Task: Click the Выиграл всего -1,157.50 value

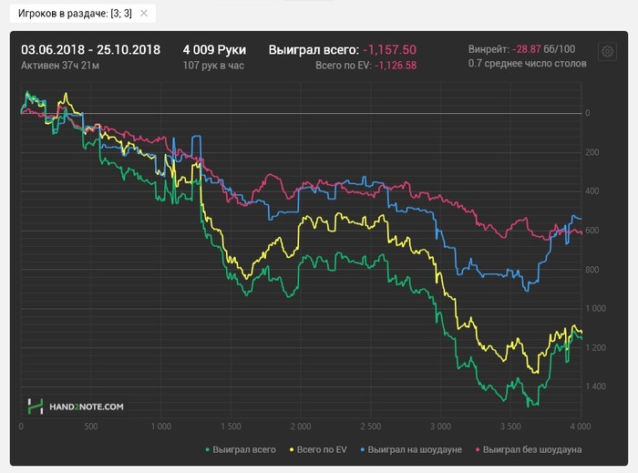Action: (389, 50)
